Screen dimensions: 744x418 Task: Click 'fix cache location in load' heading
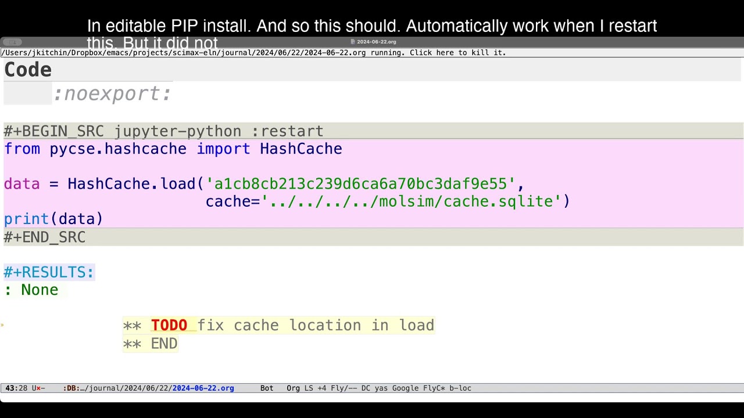pyautogui.click(x=316, y=325)
